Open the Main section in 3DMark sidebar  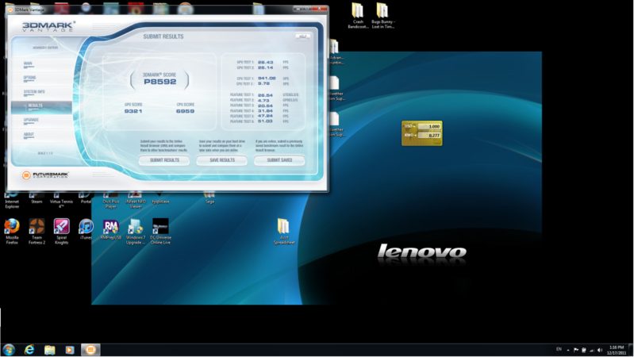pos(28,63)
